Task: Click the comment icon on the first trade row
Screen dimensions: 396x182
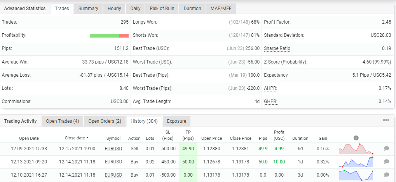Action: (386, 148)
